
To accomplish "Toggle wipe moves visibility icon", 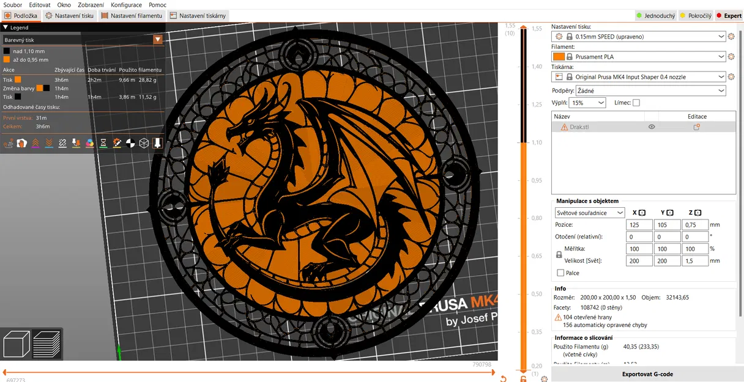I will click(21, 143).
